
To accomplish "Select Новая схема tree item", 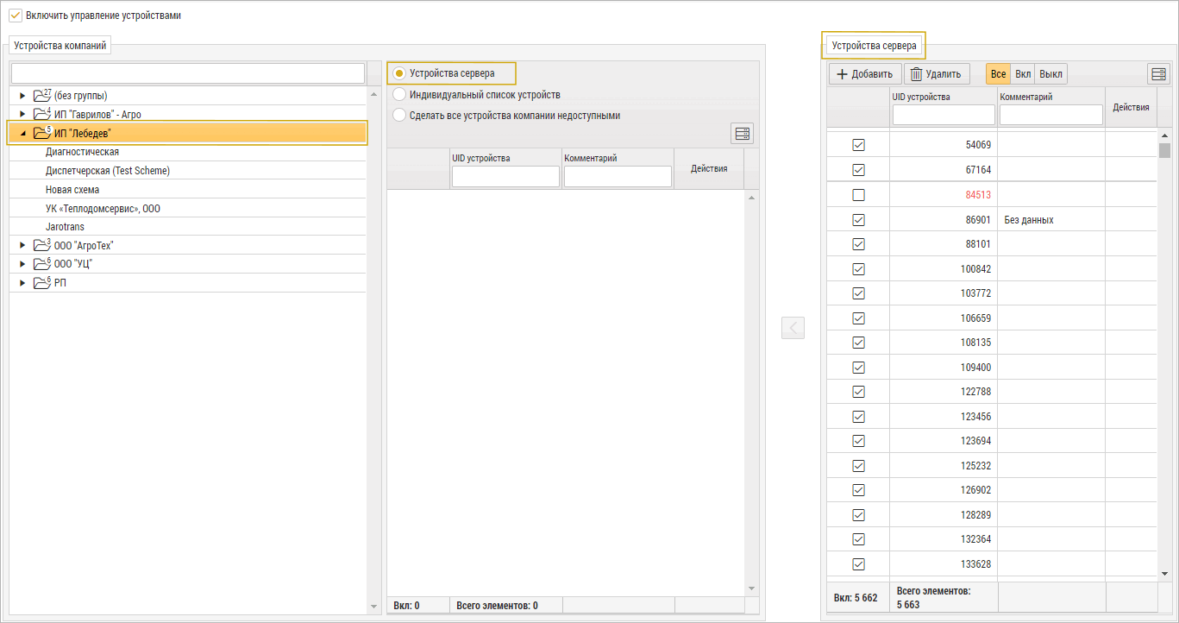I will click(72, 190).
